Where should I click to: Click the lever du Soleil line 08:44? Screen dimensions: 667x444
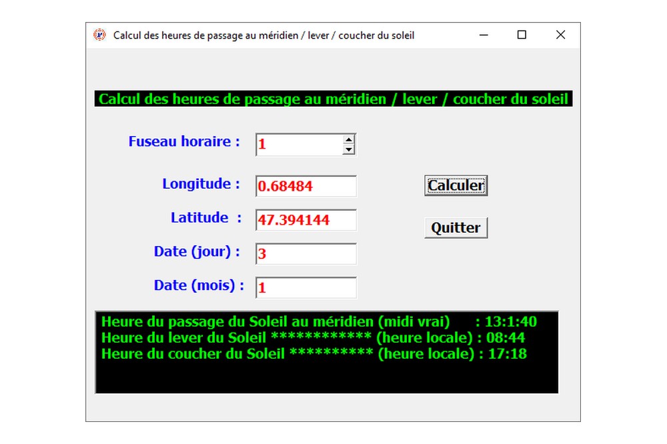[313, 338]
